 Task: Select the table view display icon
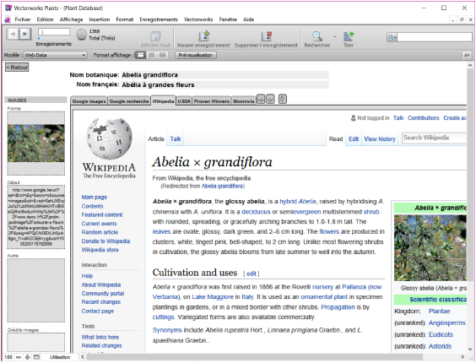click(x=163, y=55)
